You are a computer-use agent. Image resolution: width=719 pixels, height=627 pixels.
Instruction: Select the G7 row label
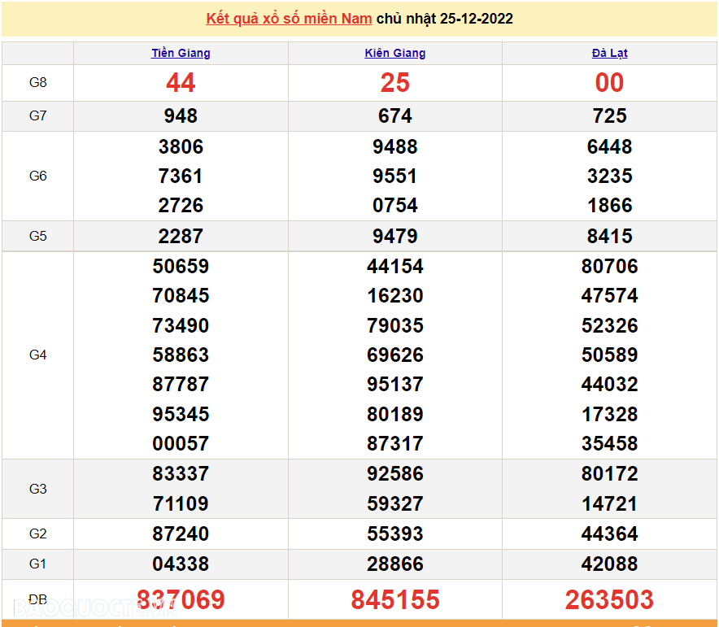38,116
